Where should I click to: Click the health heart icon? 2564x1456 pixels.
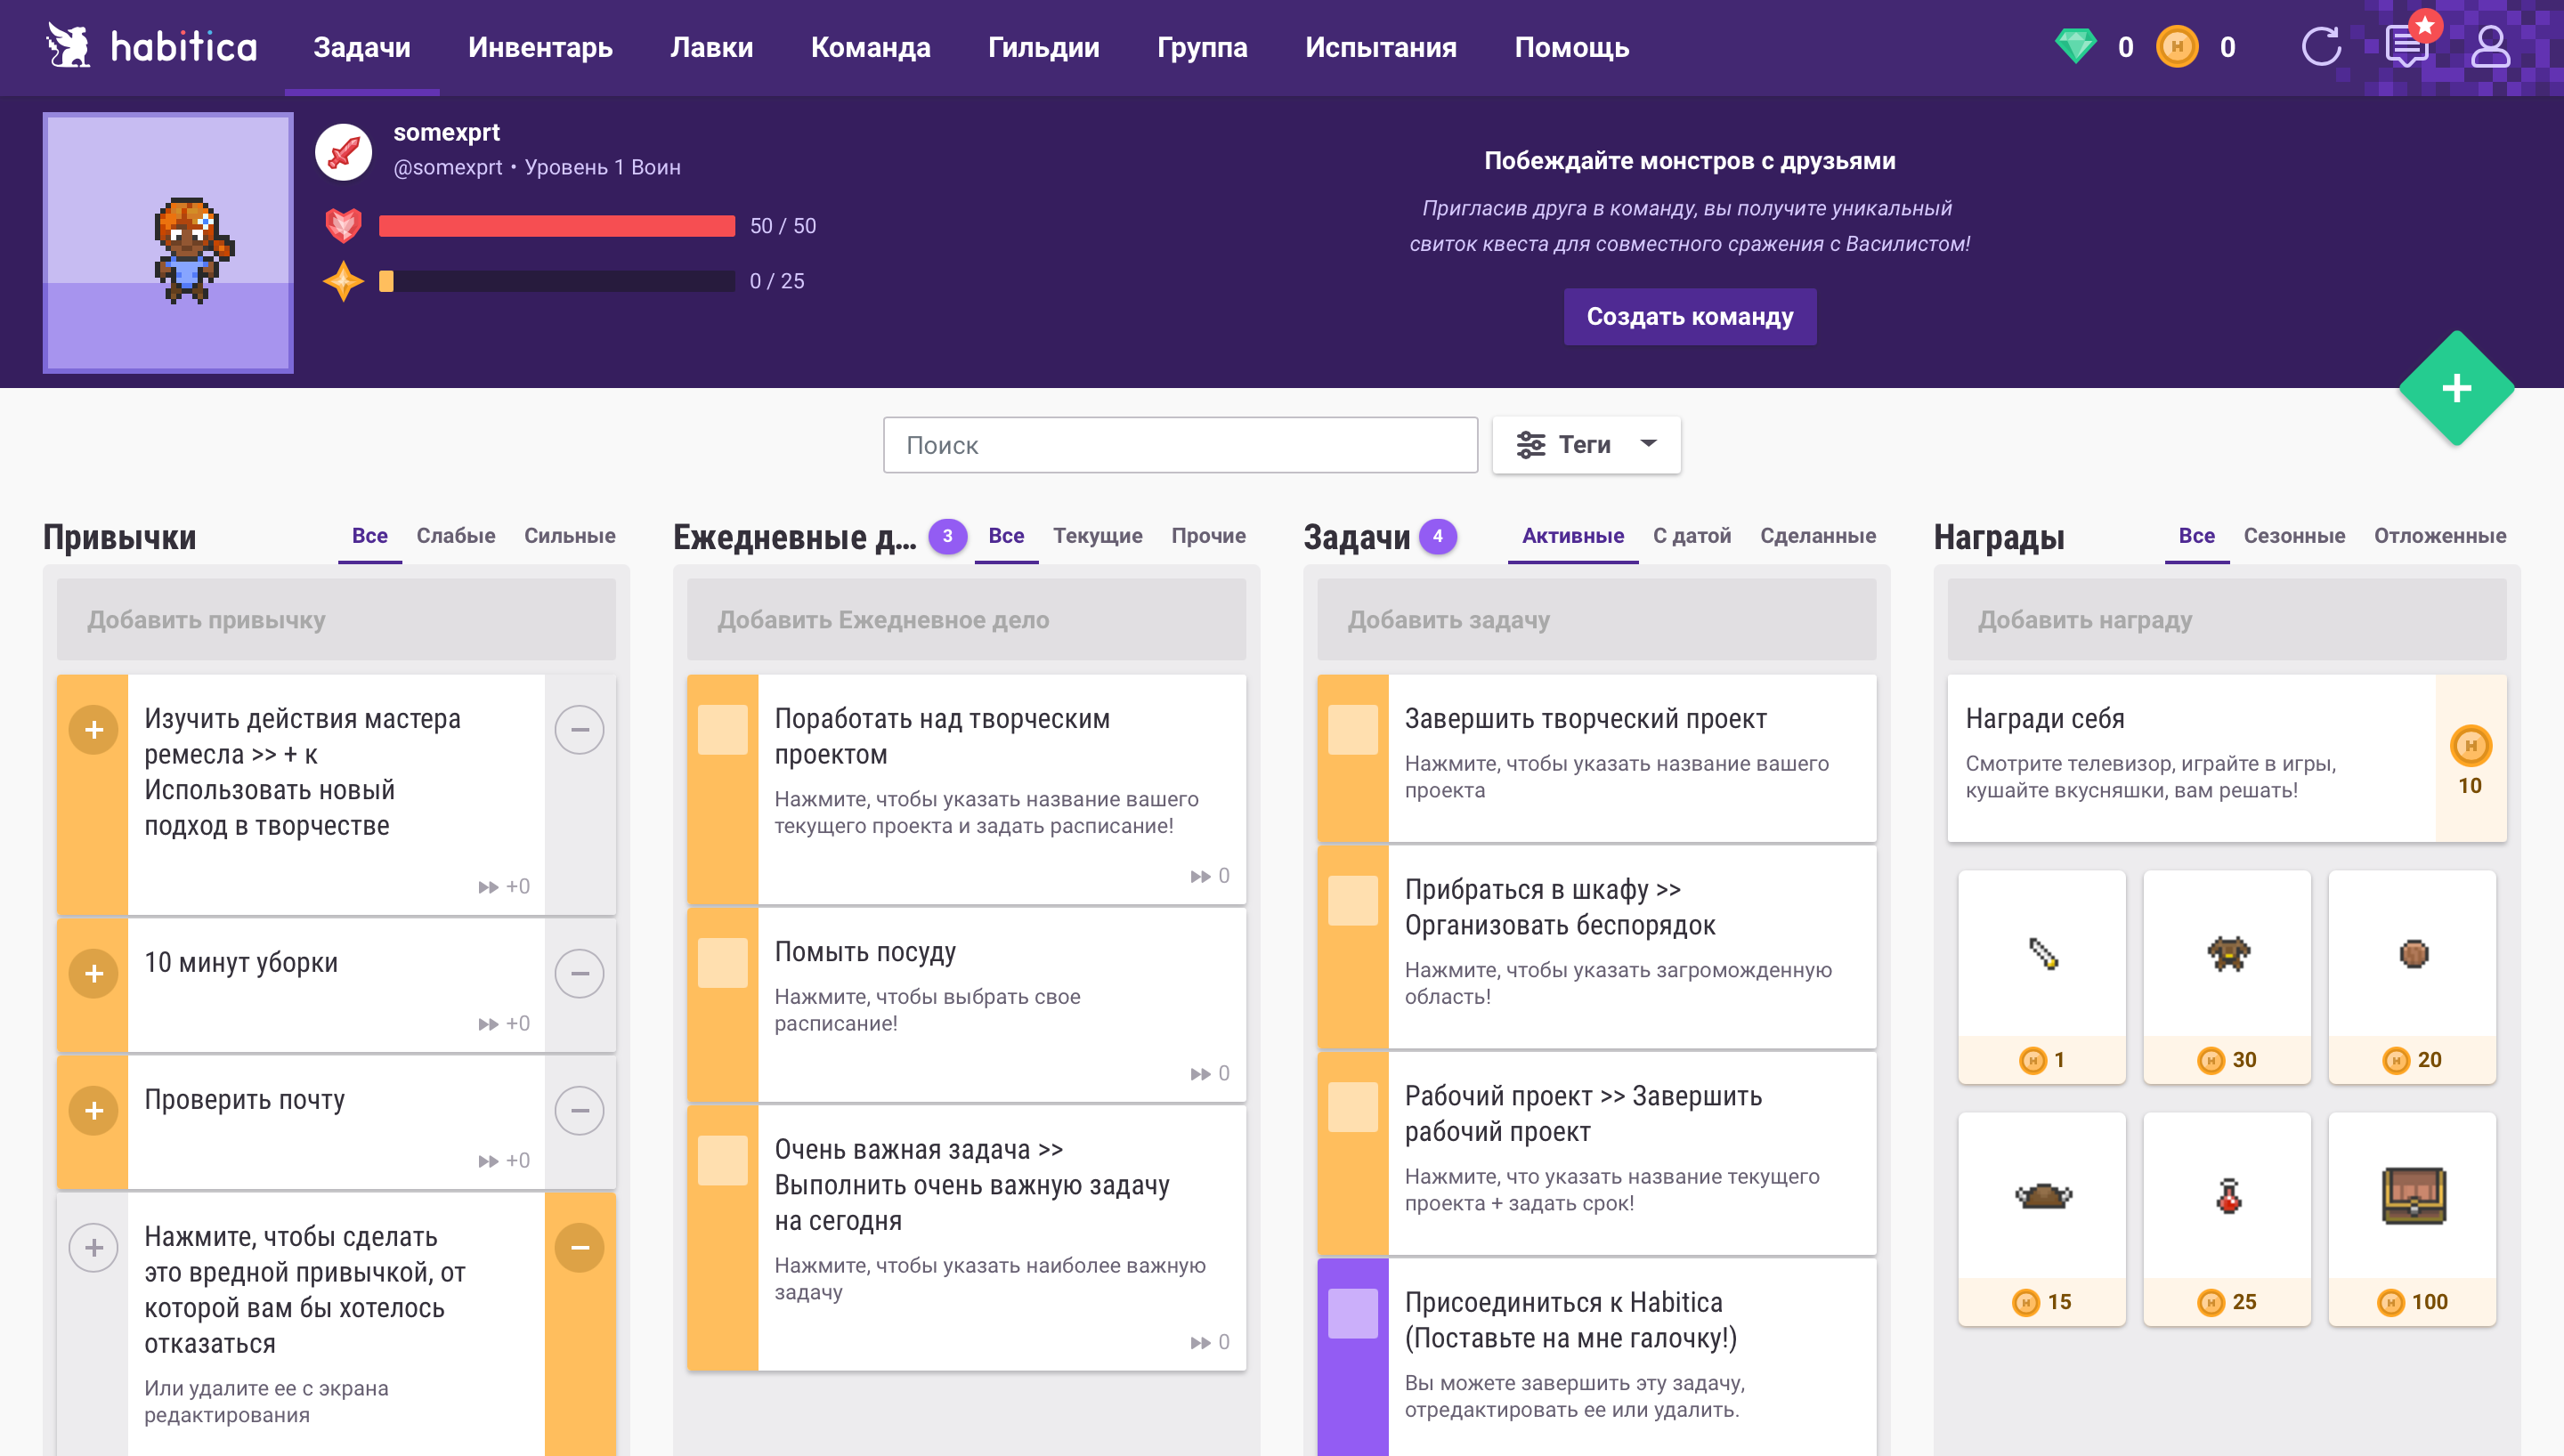pyautogui.click(x=343, y=226)
